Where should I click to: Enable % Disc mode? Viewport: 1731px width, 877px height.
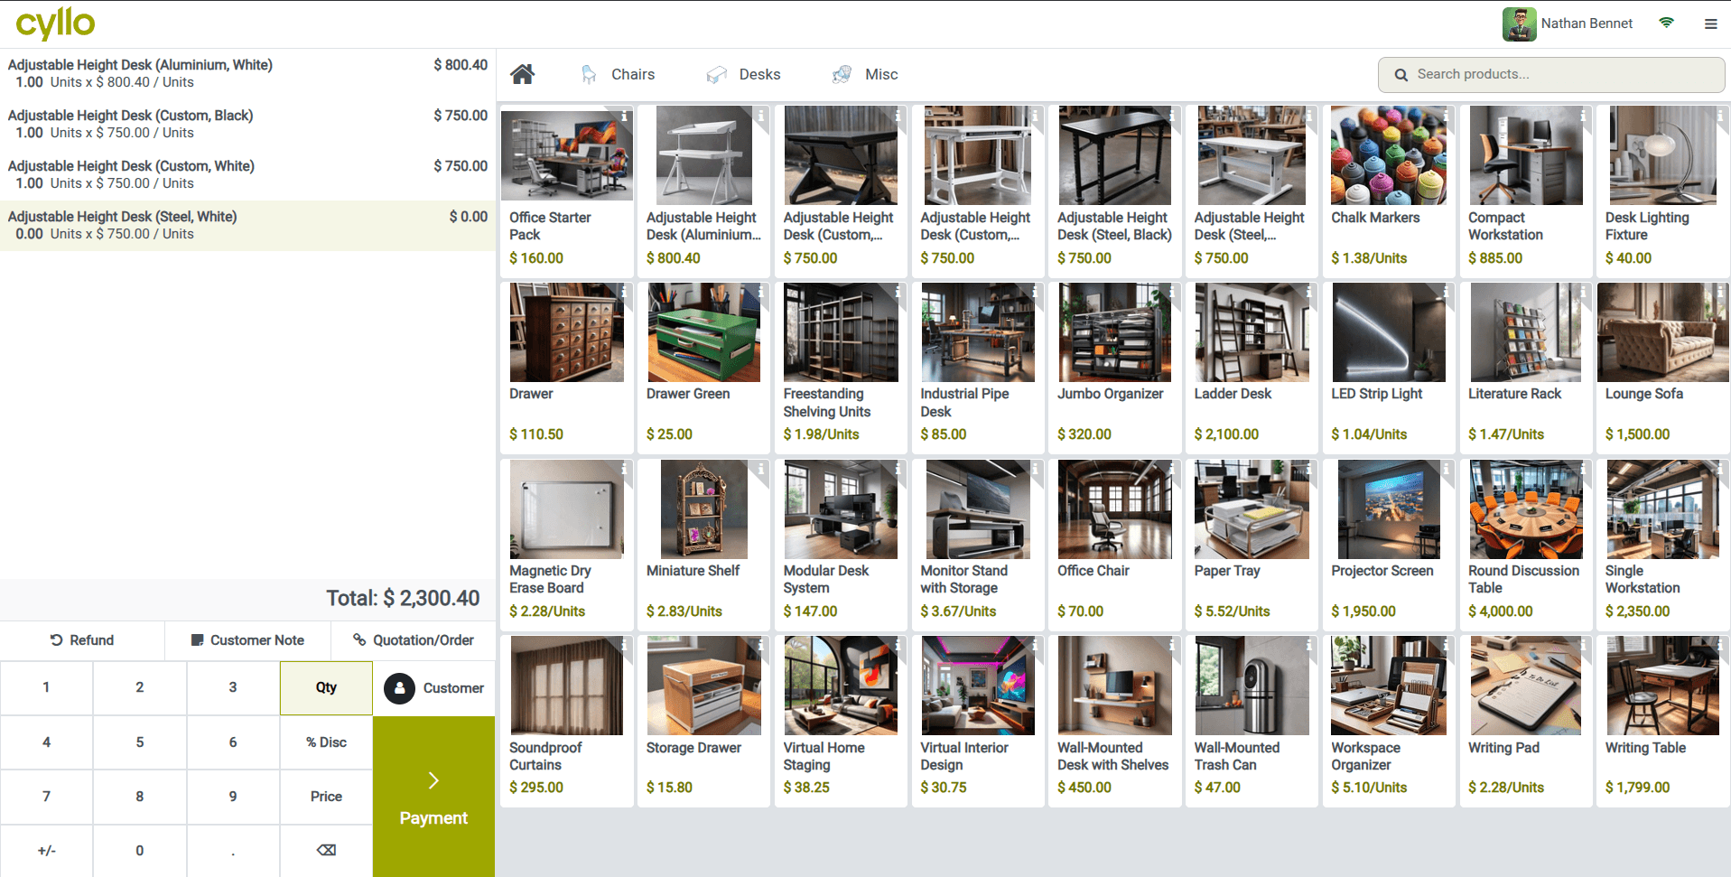[x=325, y=742]
